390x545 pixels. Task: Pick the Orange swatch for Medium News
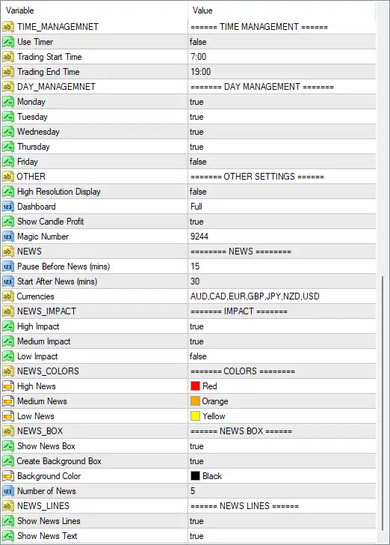[x=195, y=401]
